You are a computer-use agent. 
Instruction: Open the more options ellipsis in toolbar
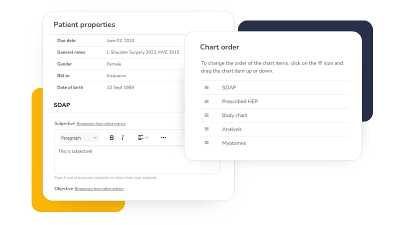tap(163, 137)
